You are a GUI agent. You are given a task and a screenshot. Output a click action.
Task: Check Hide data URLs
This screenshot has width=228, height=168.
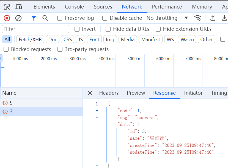pyautogui.click(x=108, y=29)
